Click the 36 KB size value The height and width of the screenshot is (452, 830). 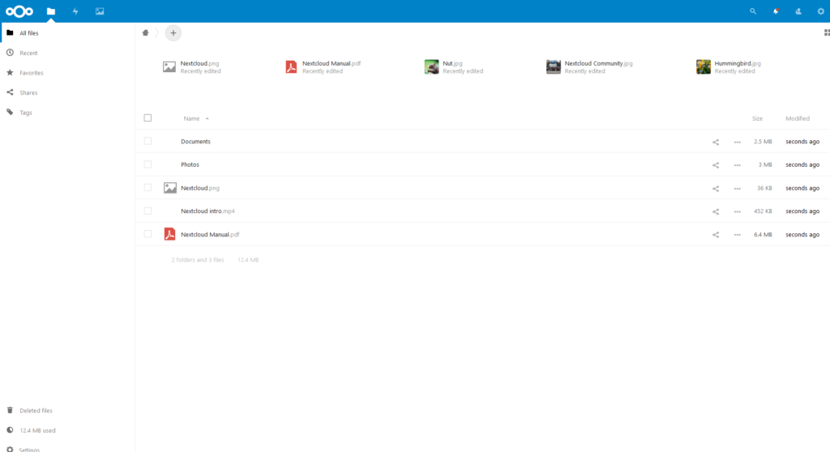pos(764,188)
